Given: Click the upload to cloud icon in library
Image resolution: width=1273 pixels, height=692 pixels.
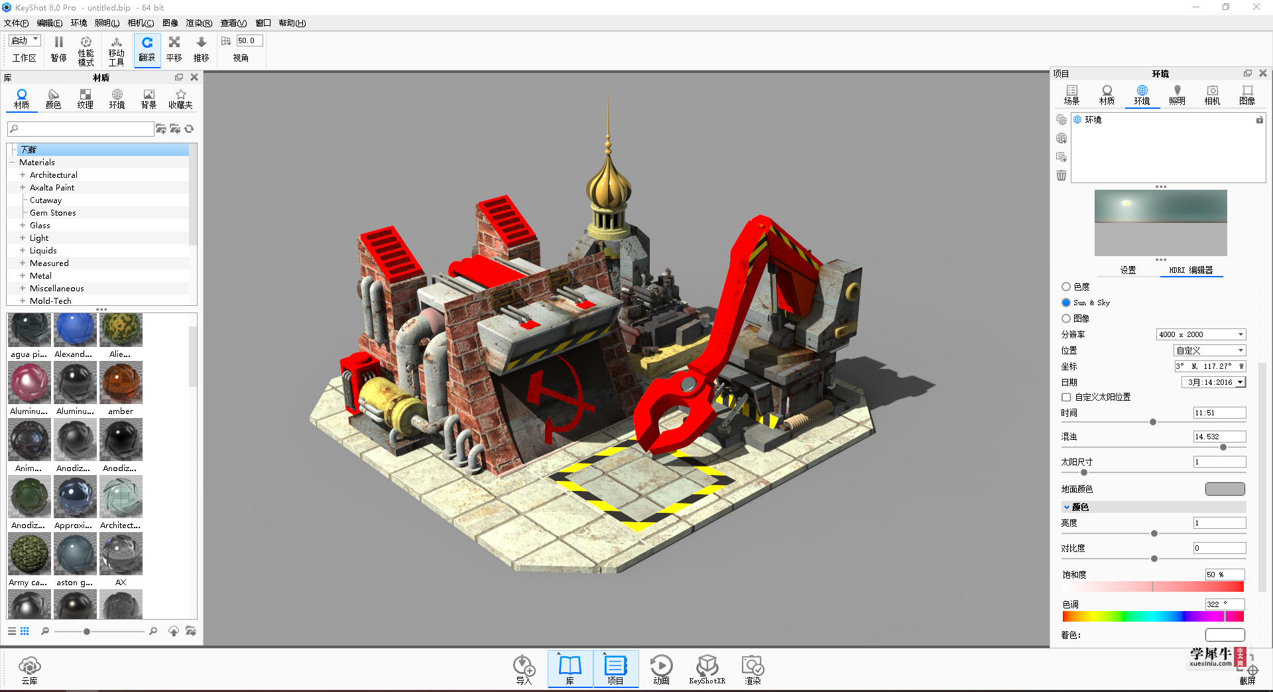Looking at the screenshot, I should [x=174, y=631].
